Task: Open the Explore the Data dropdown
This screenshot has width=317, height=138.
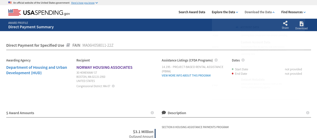Action: pyautogui.click(x=225, y=12)
